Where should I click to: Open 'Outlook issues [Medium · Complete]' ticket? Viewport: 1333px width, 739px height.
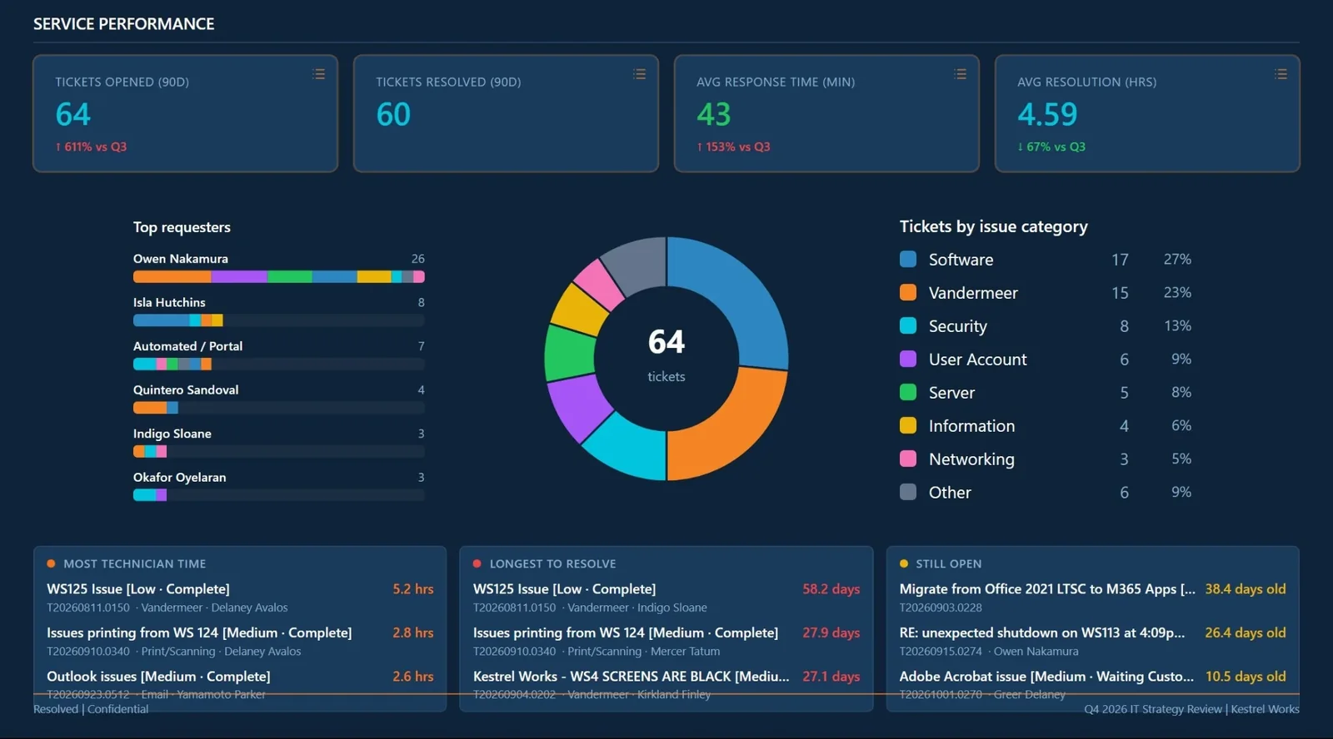click(158, 677)
